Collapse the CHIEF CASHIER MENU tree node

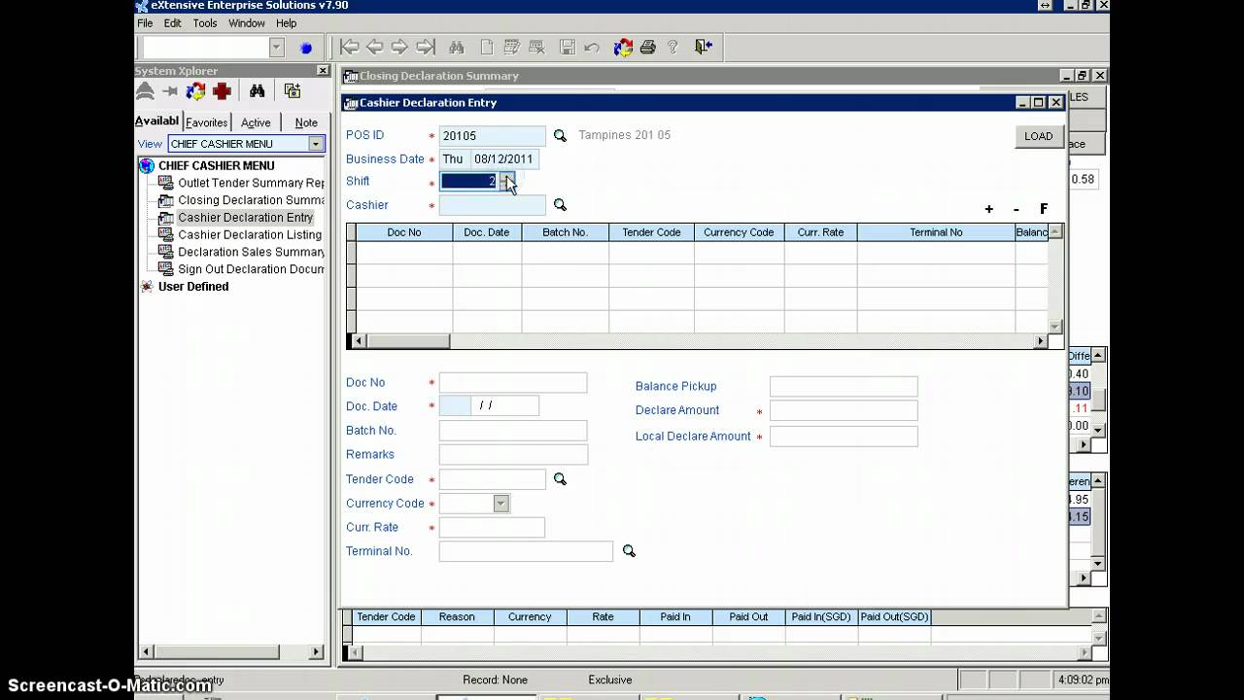tap(147, 166)
